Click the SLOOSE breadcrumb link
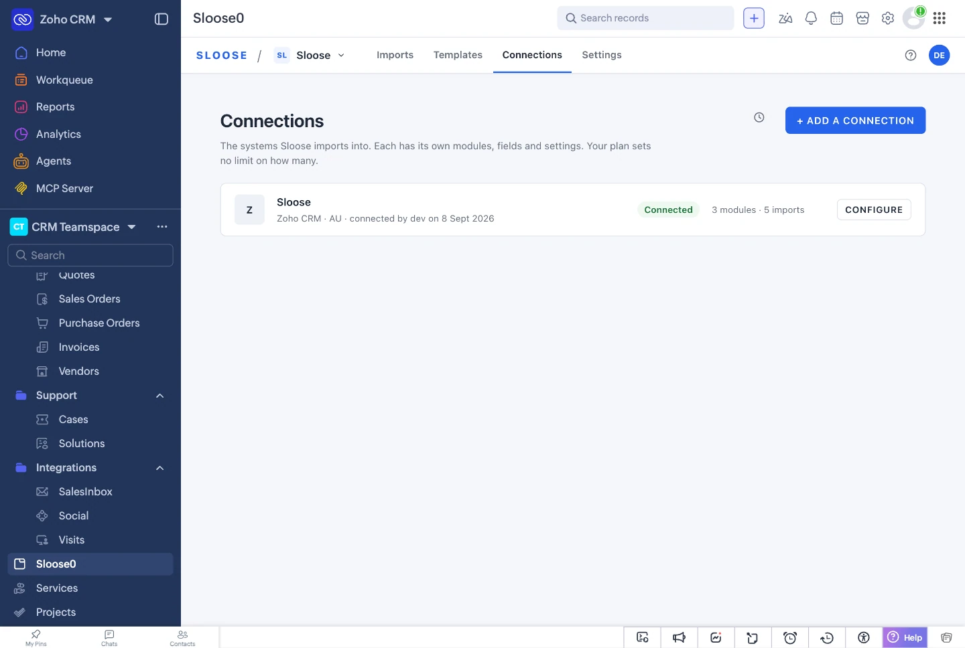965x648 pixels. click(221, 55)
